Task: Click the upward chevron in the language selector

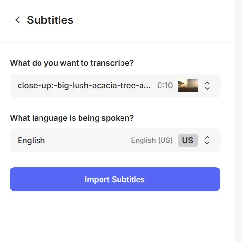Action: [x=207, y=138]
